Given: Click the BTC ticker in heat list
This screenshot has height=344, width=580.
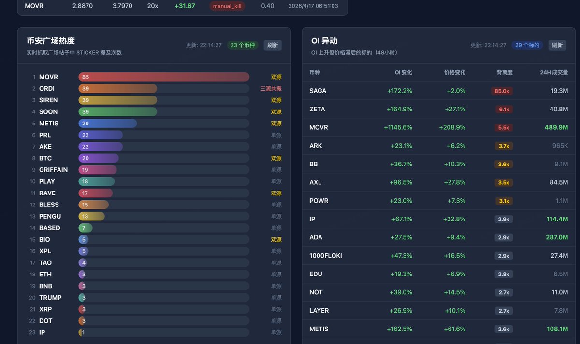Looking at the screenshot, I should point(45,158).
